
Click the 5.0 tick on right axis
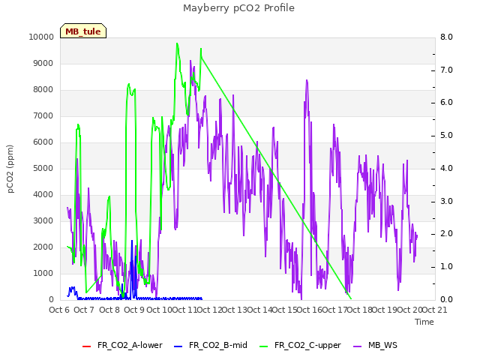pos(446,136)
